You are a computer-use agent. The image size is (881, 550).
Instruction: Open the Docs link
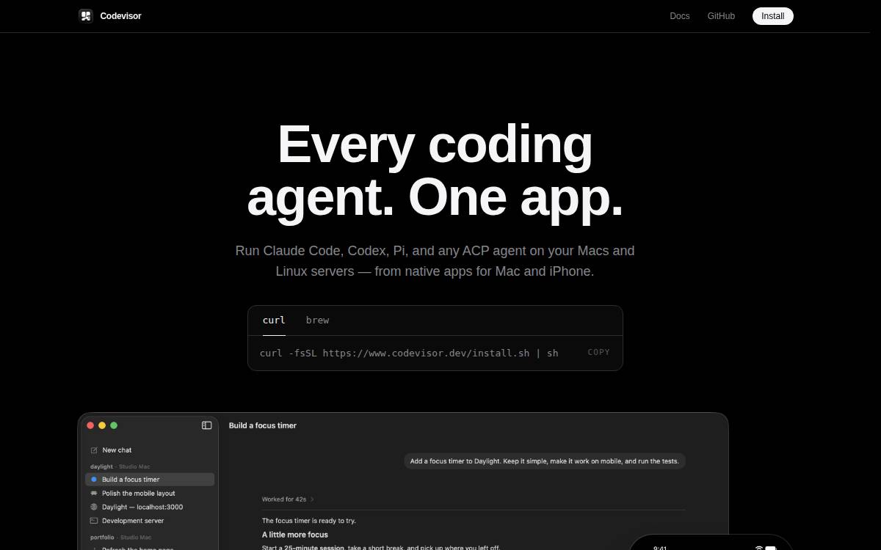click(680, 16)
